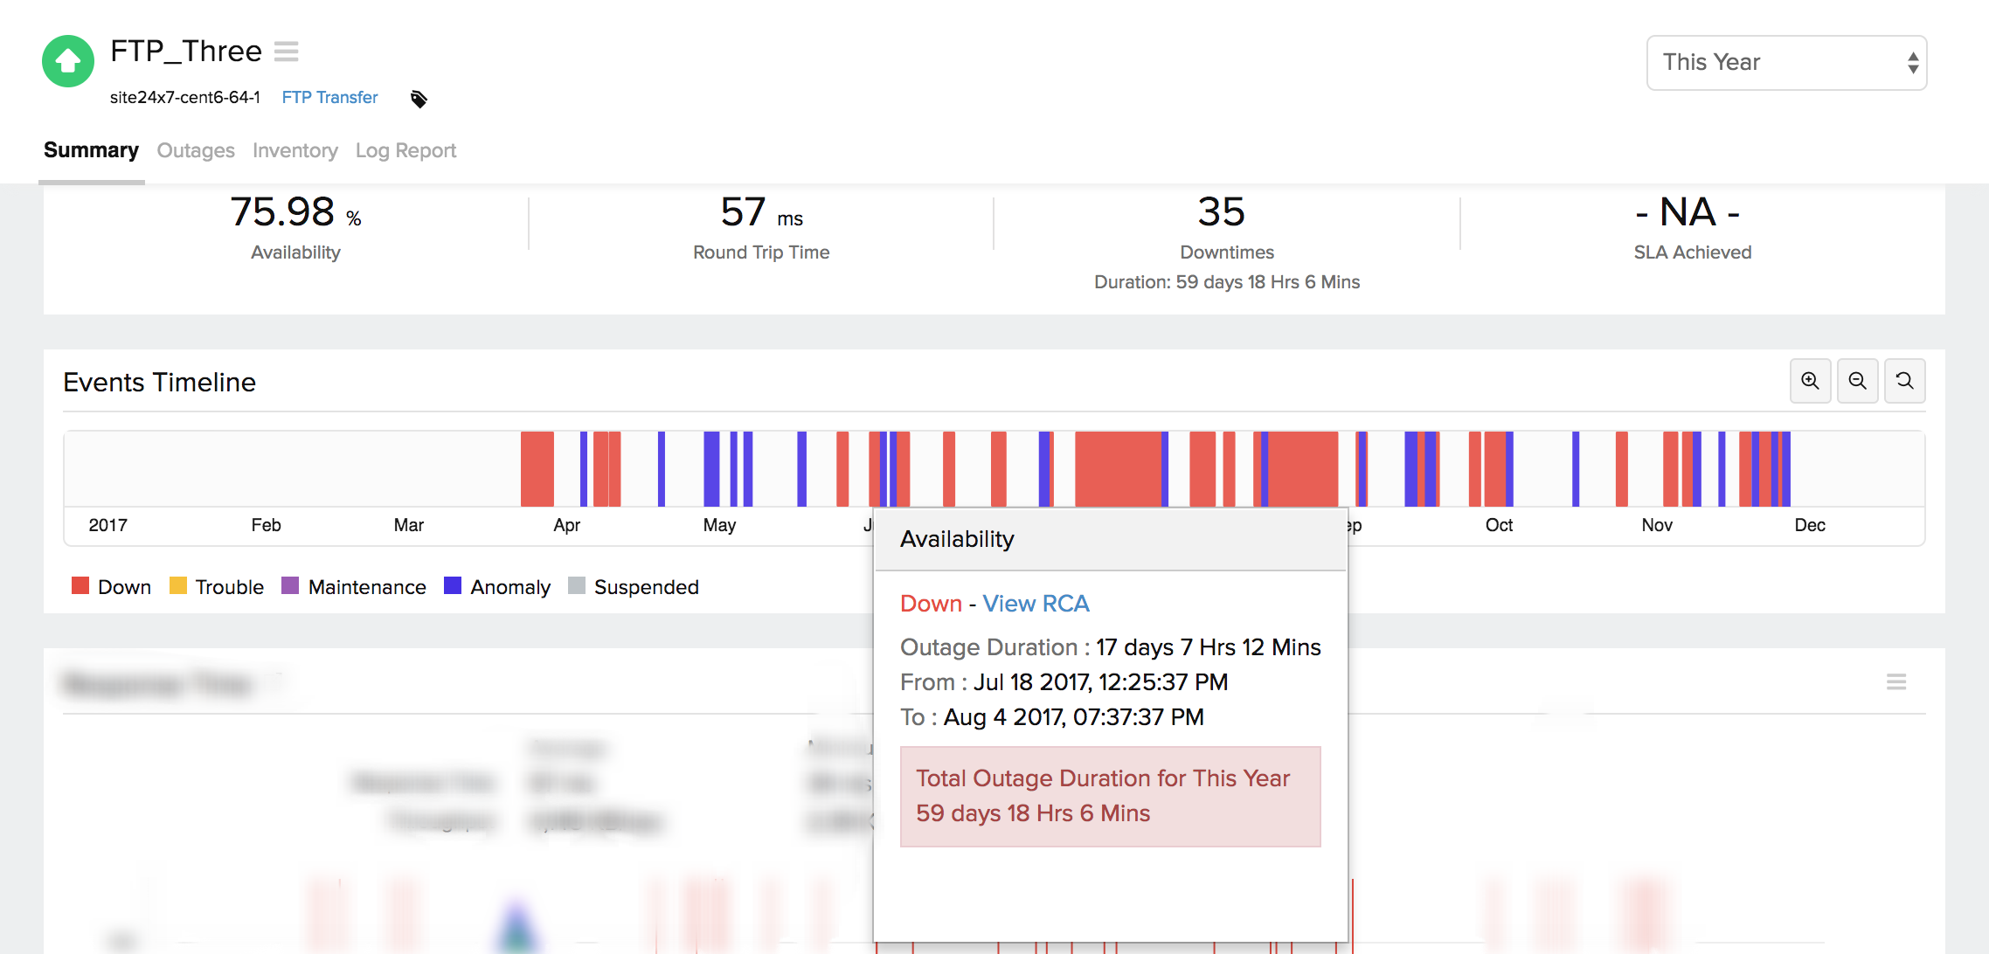Screen dimensions: 1989x954
Task: Click the tag icon next to FTP Transfer
Action: pos(419,99)
